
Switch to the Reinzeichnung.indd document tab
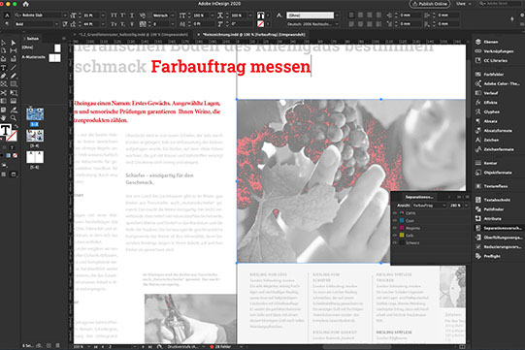tap(254, 35)
